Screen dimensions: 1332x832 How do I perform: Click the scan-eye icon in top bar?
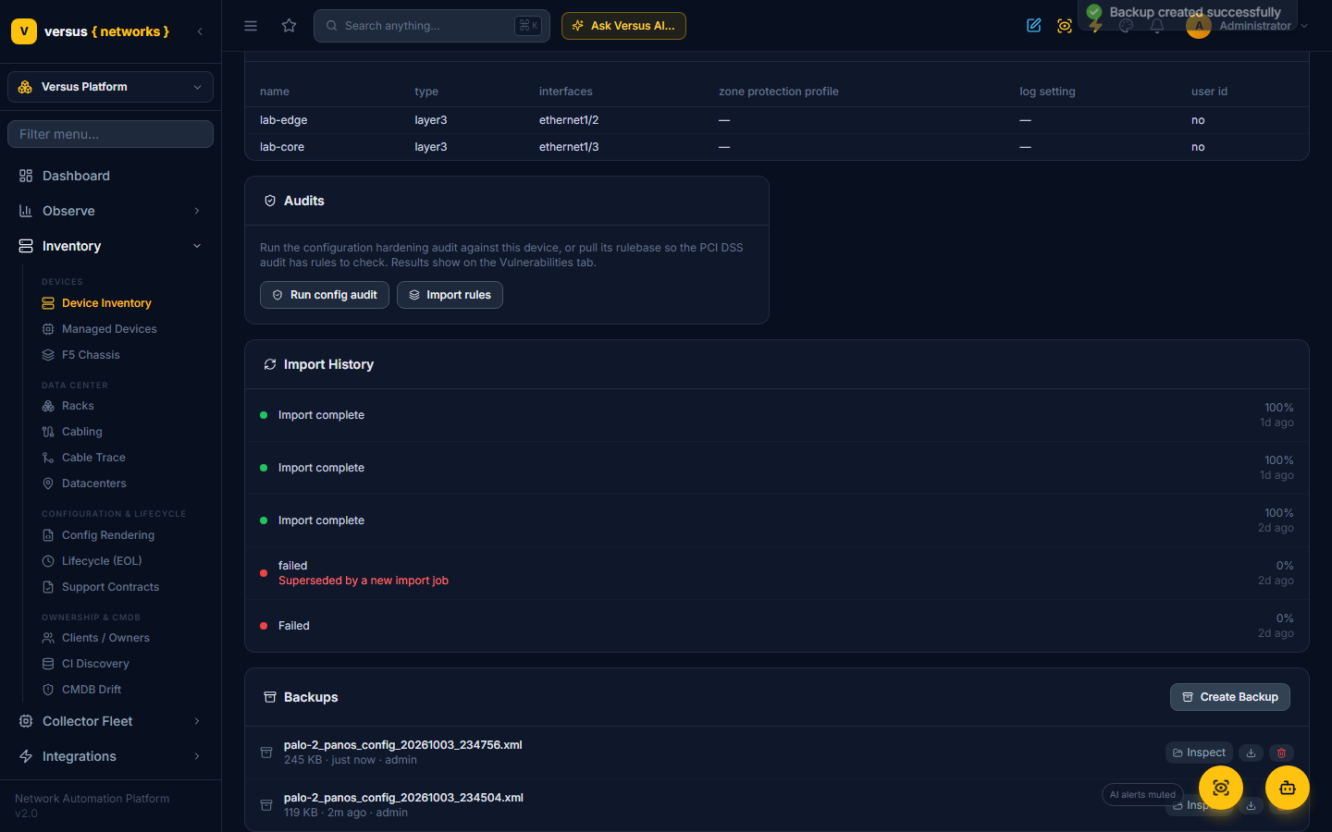click(1065, 26)
